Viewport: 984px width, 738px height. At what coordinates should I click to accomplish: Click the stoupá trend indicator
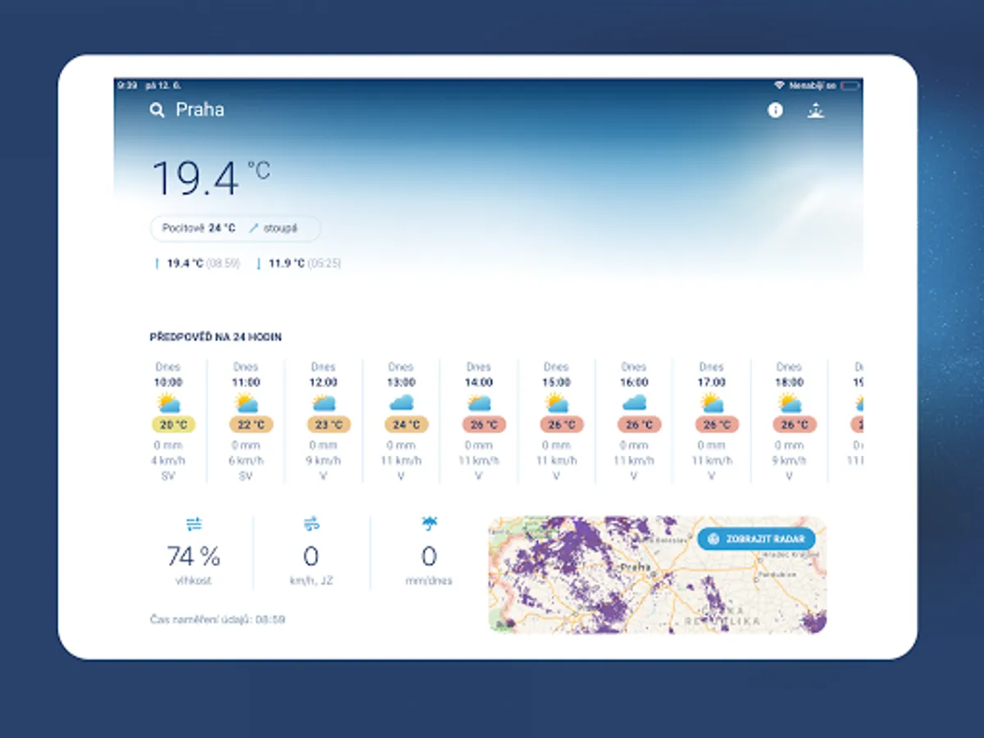click(273, 228)
